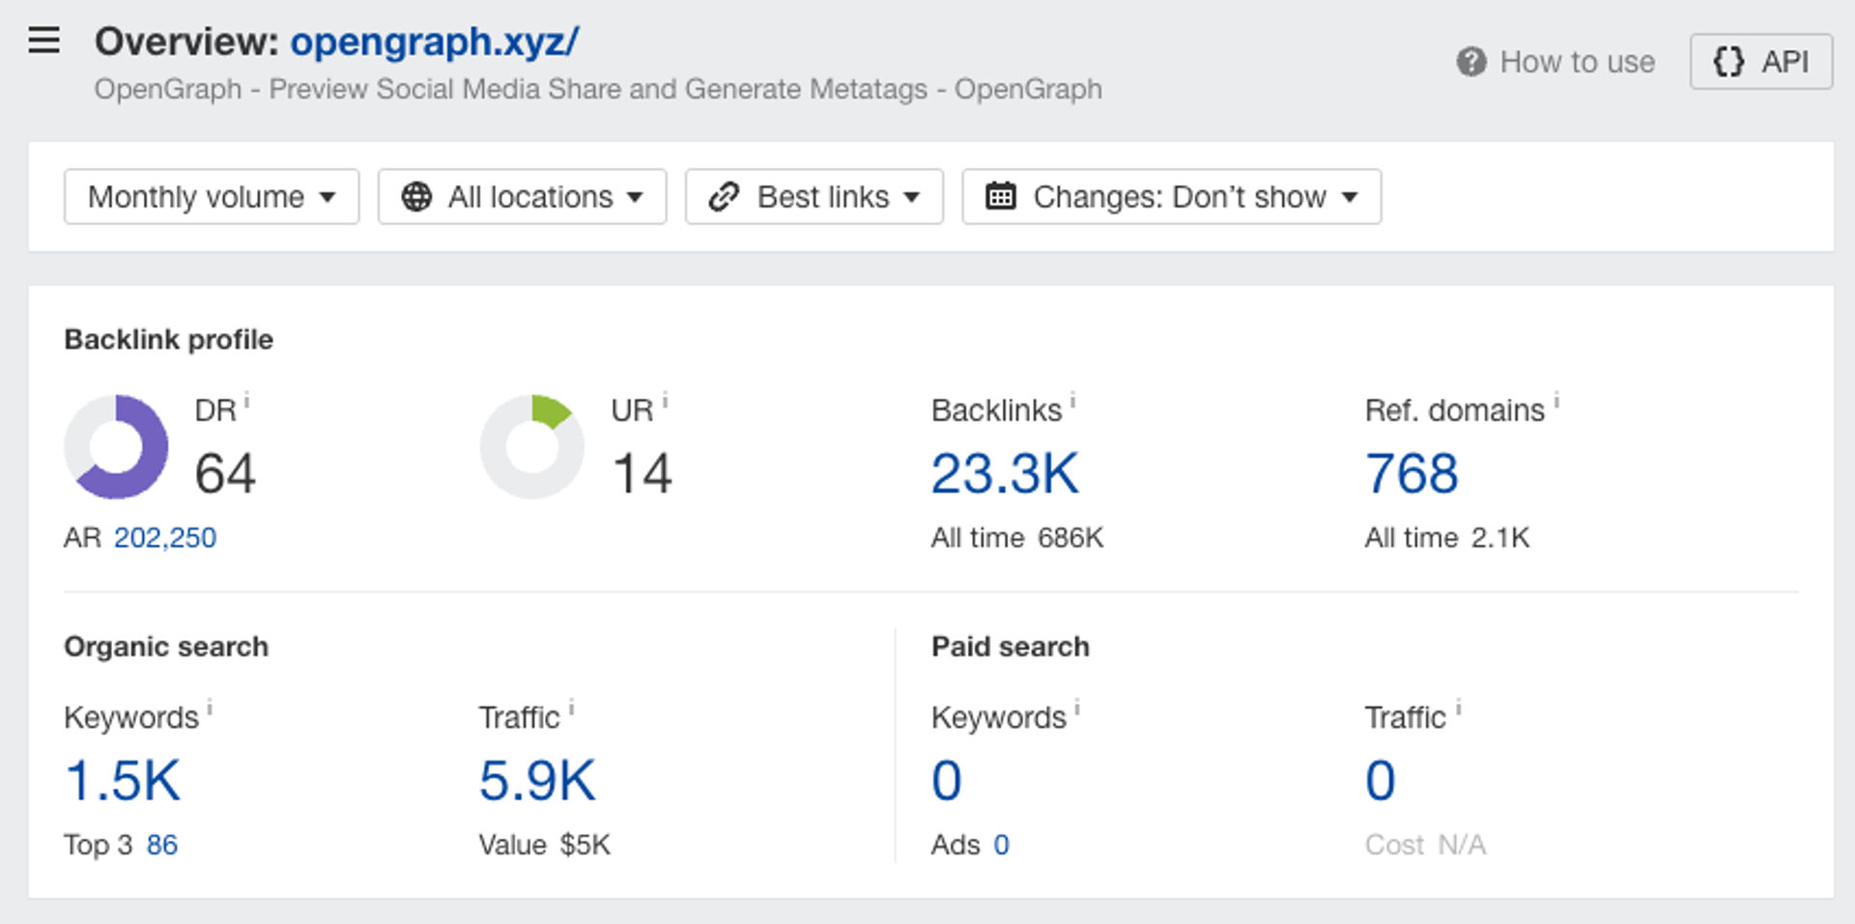Open the opengraph.xyz/ link in title
The width and height of the screenshot is (1855, 924).
435,42
